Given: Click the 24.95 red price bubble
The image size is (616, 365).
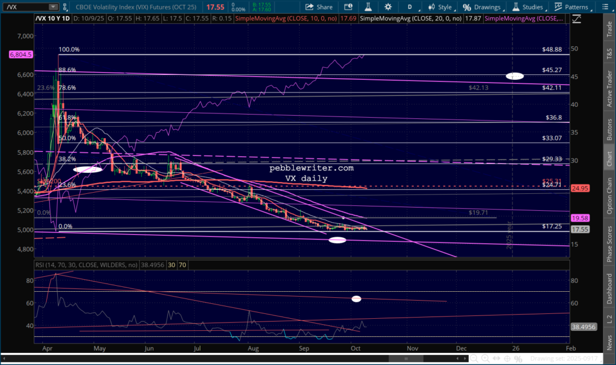Looking at the screenshot, I should (x=580, y=188).
